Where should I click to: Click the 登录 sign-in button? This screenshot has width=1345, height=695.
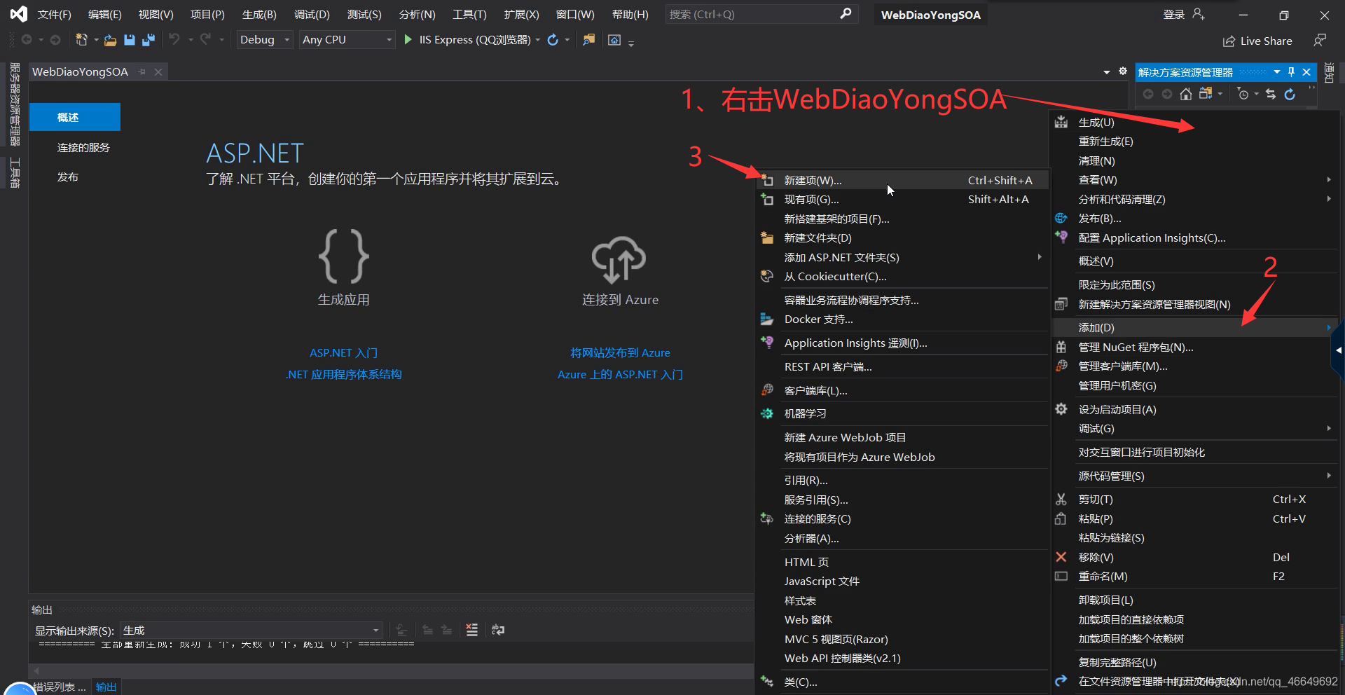click(1174, 15)
